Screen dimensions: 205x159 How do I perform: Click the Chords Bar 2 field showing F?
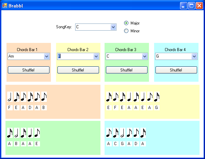pos(78,57)
